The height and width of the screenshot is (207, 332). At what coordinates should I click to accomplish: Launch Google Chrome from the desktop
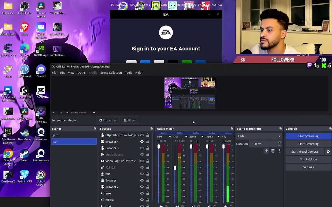(8, 157)
